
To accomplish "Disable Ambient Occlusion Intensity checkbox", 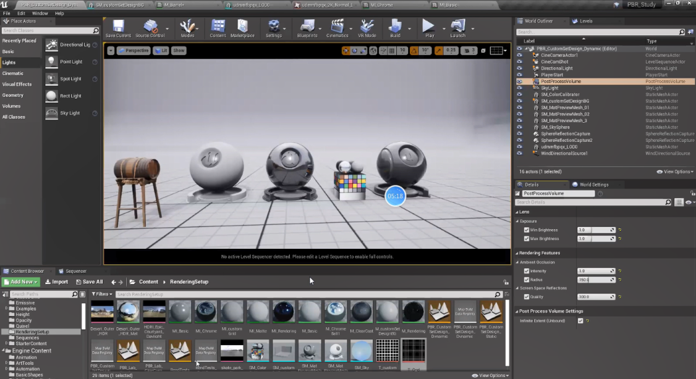I will pyautogui.click(x=527, y=271).
